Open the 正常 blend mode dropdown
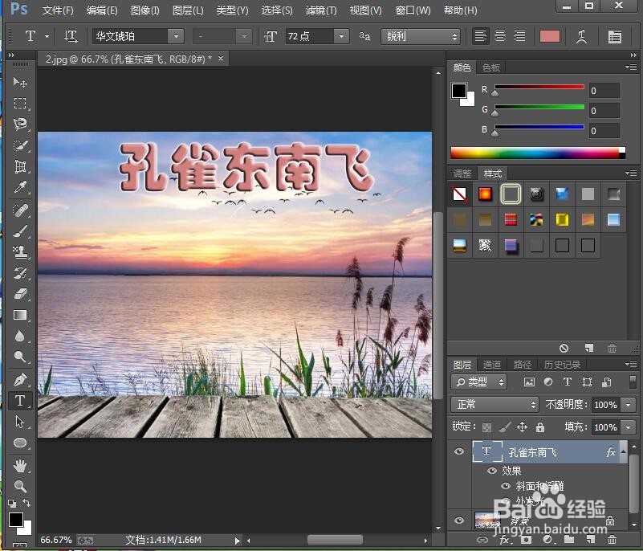 494,405
